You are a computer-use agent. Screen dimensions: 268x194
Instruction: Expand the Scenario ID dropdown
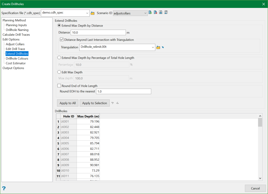coord(145,13)
